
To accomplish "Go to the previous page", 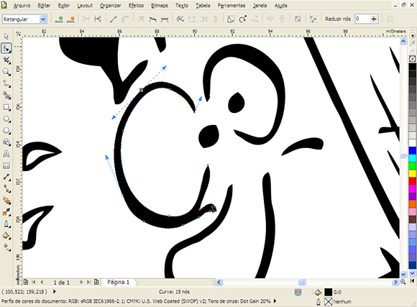I will pos(42,282).
